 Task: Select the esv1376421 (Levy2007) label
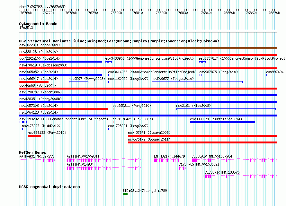tap(133, 119)
